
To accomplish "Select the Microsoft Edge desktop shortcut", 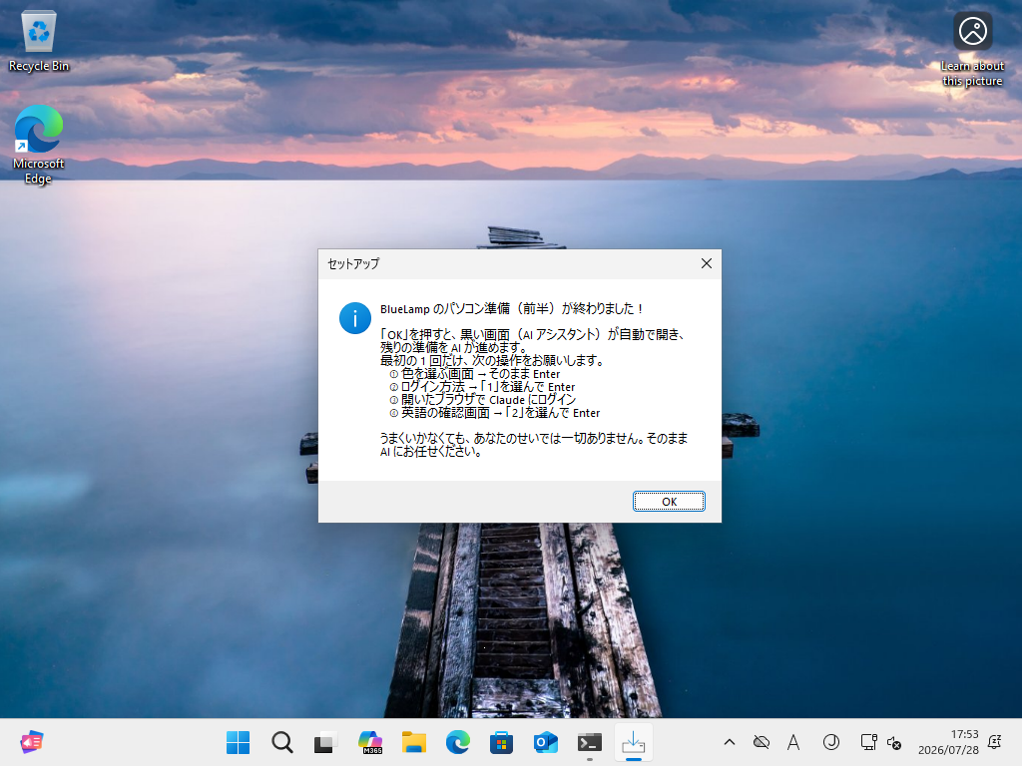I will tap(39, 145).
